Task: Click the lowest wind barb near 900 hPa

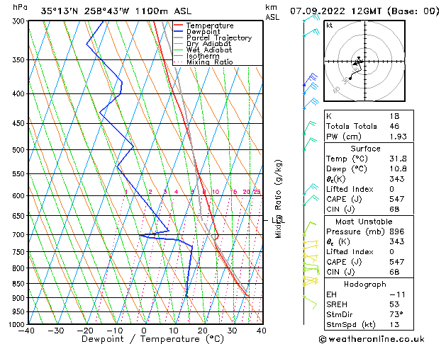Action: click(x=310, y=302)
